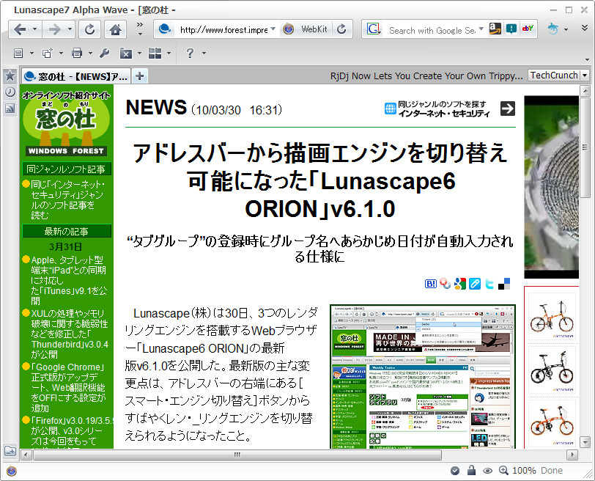The width and height of the screenshot is (595, 481).
Task: Click the page menu icon in second toolbar
Action: 18,53
